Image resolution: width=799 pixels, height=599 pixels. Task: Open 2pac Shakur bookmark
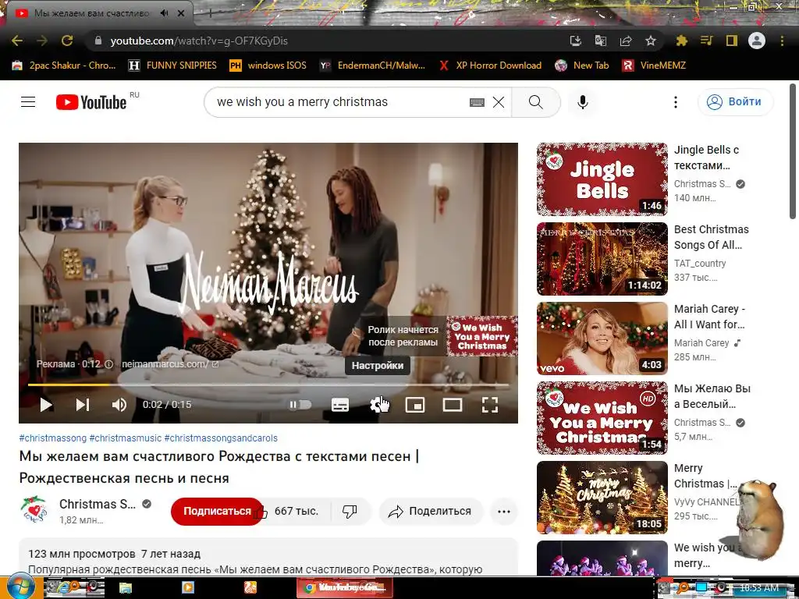65,66
